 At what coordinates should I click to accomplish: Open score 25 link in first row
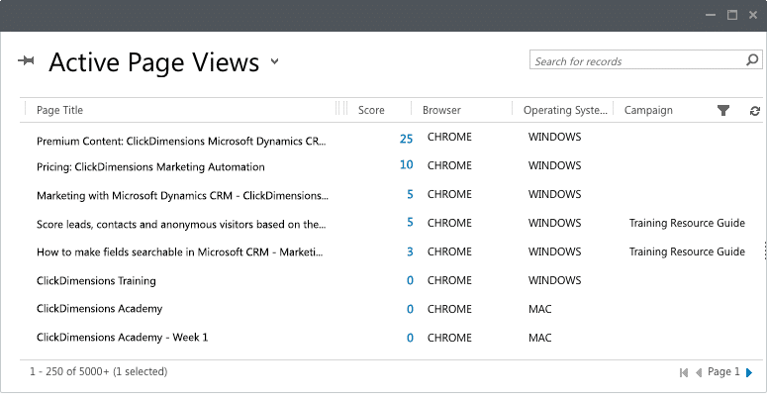point(406,139)
